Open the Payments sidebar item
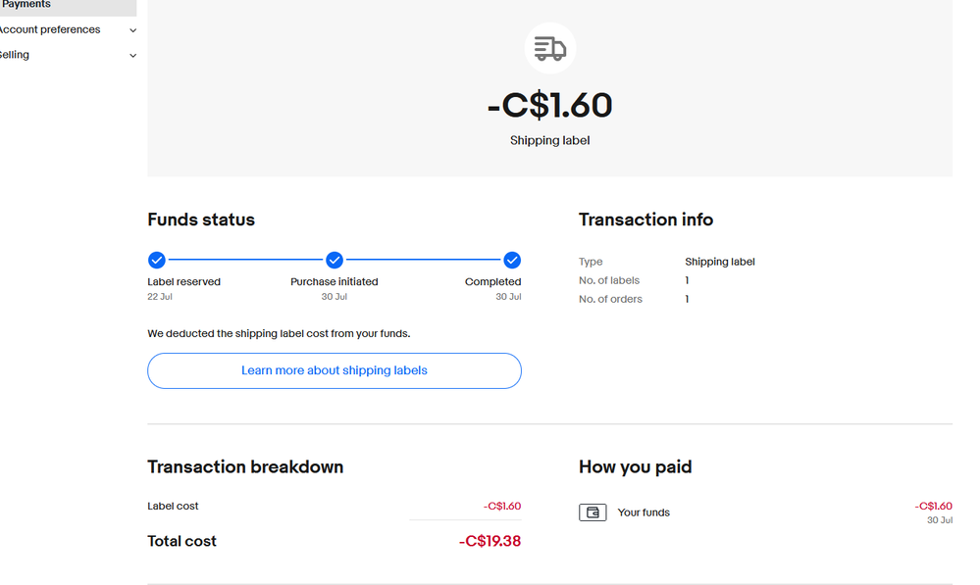 pyautogui.click(x=27, y=5)
